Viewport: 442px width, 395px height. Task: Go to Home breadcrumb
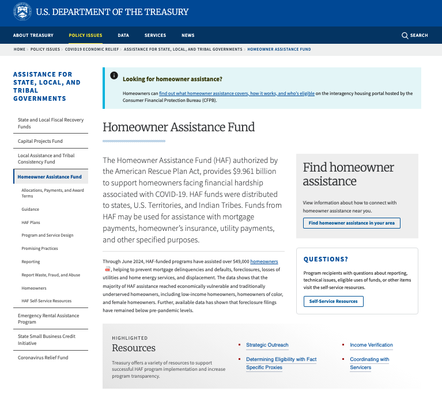tap(20, 50)
